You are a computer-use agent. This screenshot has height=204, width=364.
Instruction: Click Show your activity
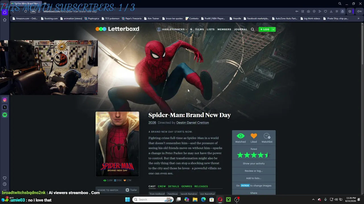[x=254, y=163]
